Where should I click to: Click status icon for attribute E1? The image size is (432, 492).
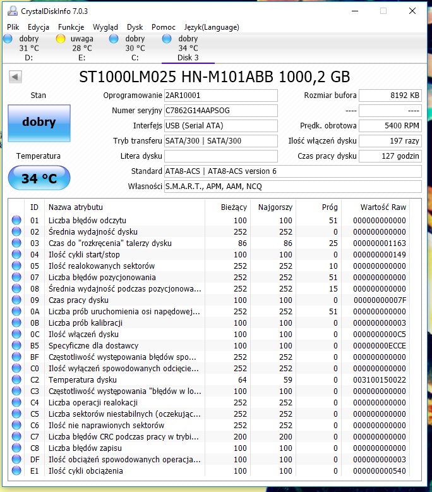point(16,470)
